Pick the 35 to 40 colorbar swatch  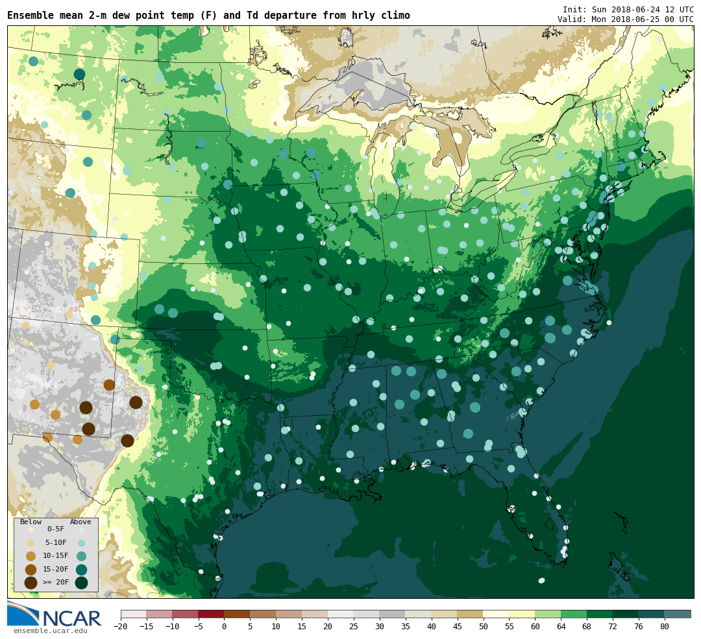419,614
